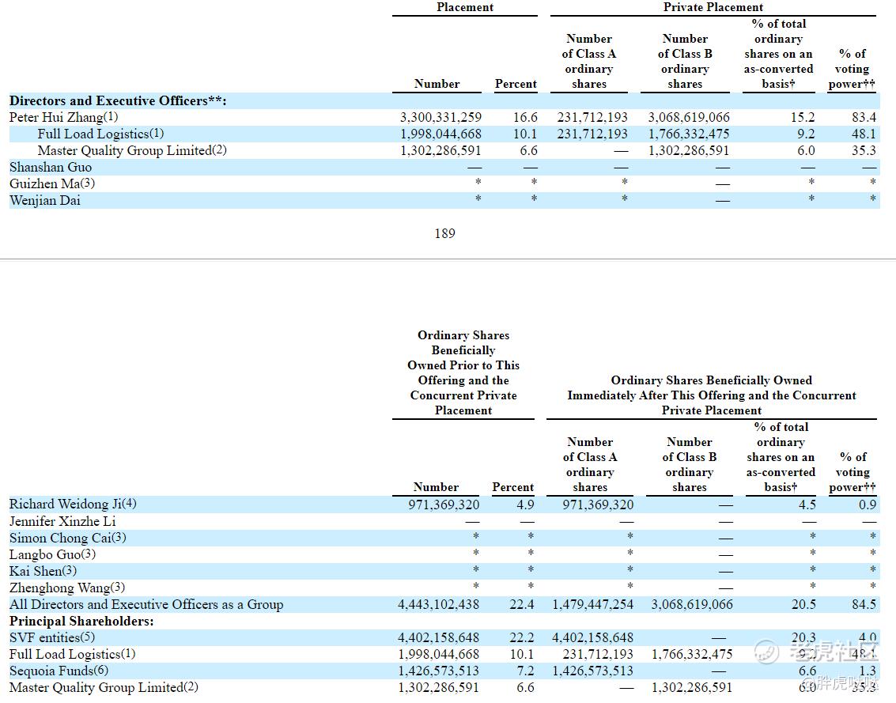
Task: Click the 'Principal Shareholders:' heading
Action: (x=81, y=622)
